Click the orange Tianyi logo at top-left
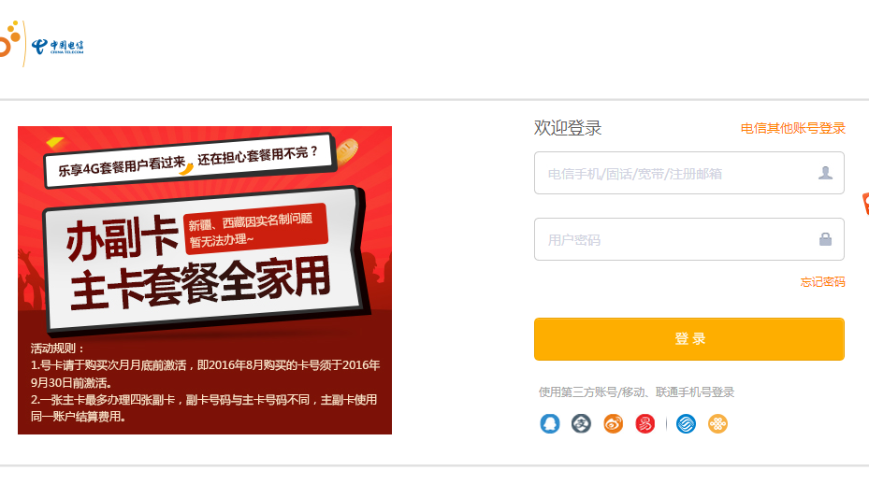Image resolution: width=869 pixels, height=484 pixels. [10, 40]
